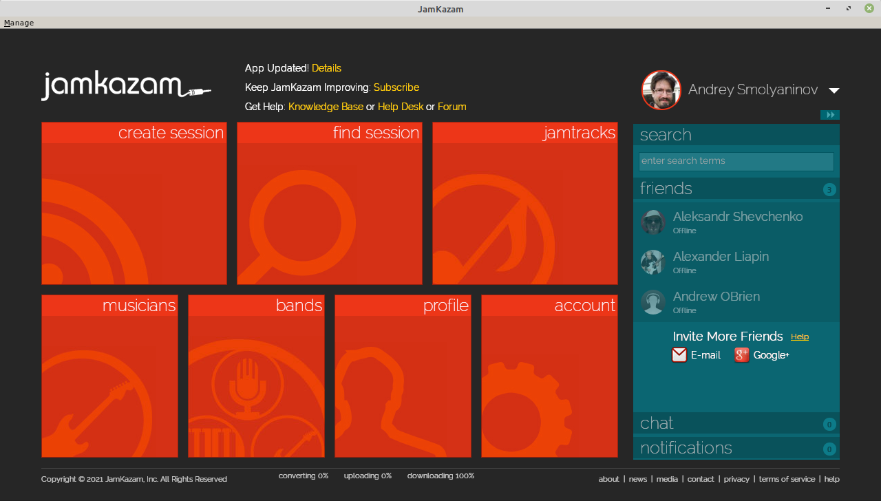The height and width of the screenshot is (501, 881).
Task: Click the Alexander Liapin name
Action: 721,257
